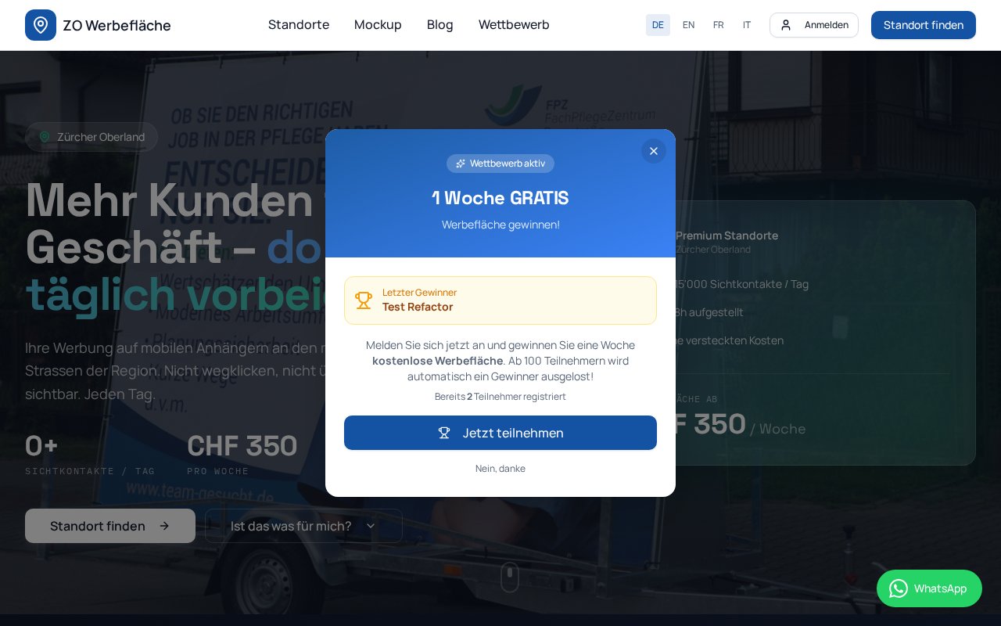Click the Anmelden button

coord(814,25)
